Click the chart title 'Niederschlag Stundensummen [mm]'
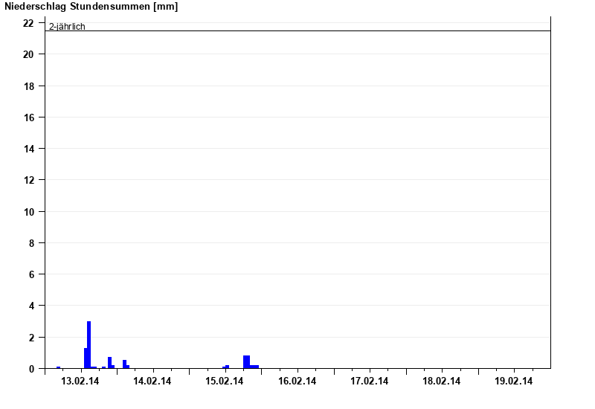This screenshot has width=595, height=409. coord(91,7)
